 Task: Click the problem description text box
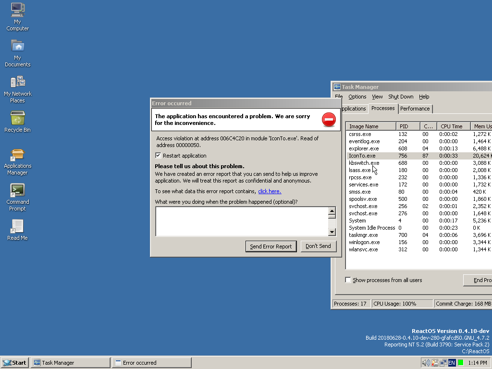point(242,221)
